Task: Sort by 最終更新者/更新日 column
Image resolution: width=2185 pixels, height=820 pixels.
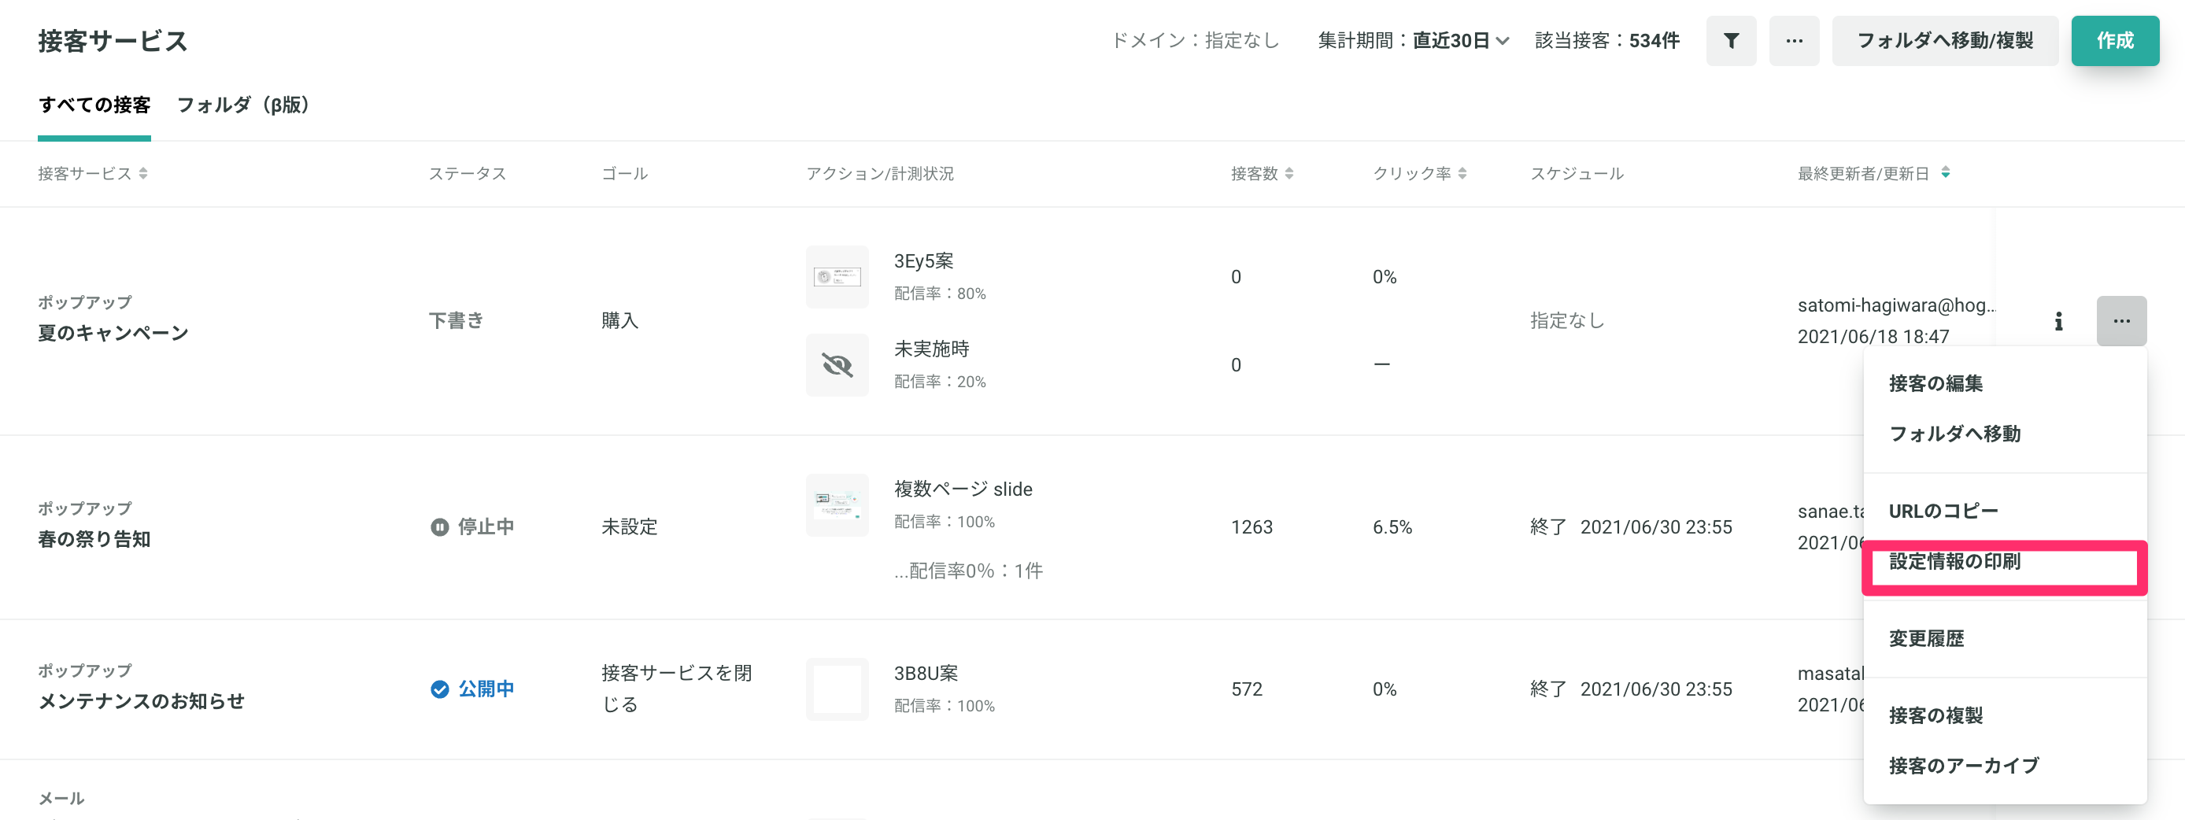Action: 1945,173
